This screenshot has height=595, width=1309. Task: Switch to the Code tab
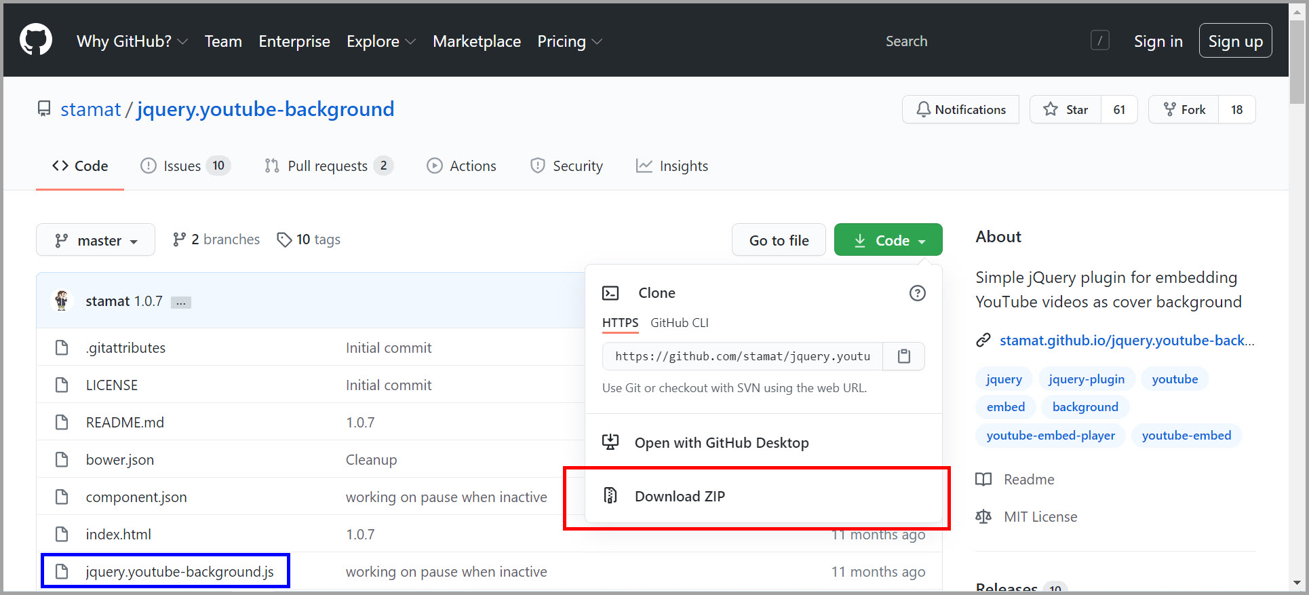coord(80,166)
